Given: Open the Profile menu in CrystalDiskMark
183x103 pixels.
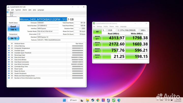Looking at the screenshot, I should (x=106, y=26).
